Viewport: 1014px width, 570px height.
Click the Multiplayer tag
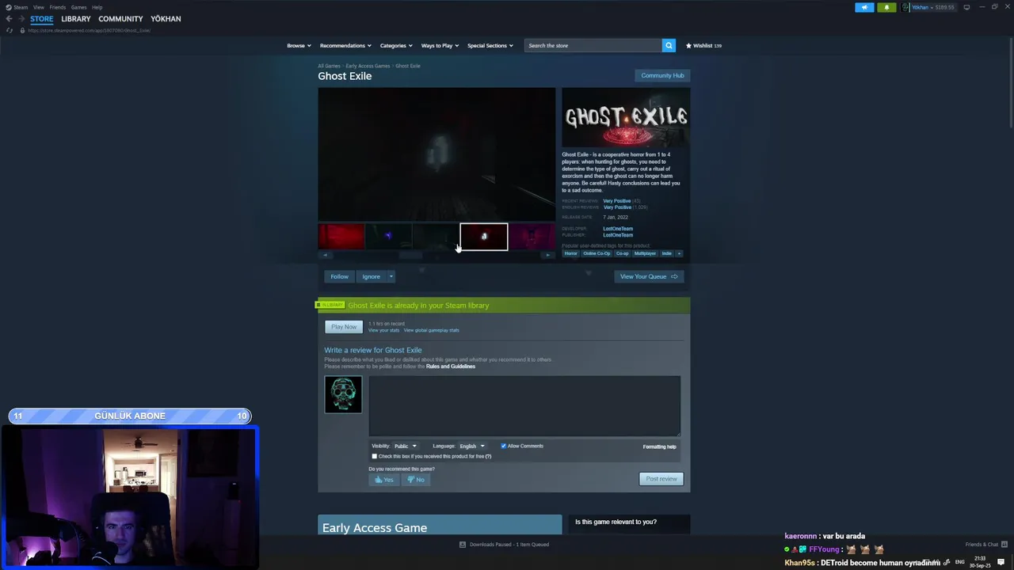(645, 253)
